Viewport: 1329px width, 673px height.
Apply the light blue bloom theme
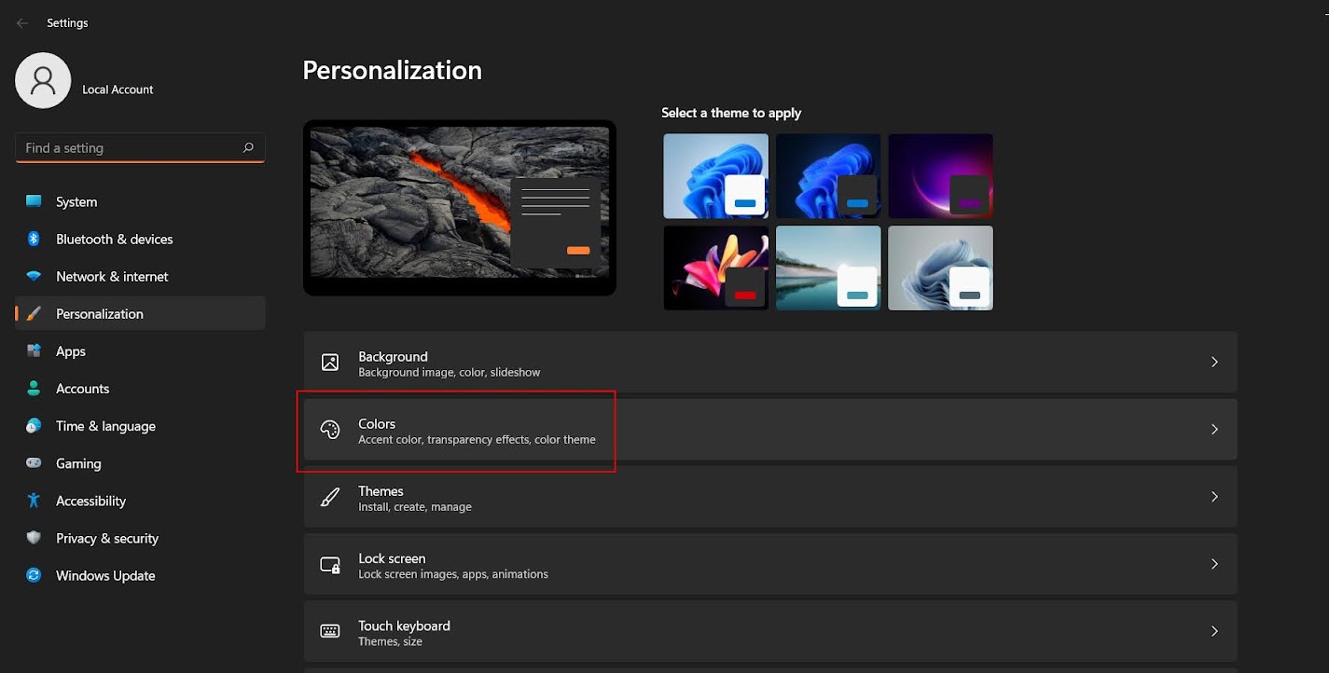(x=715, y=176)
